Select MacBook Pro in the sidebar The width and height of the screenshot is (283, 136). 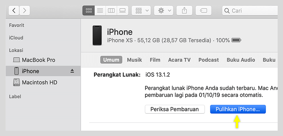[43, 60]
